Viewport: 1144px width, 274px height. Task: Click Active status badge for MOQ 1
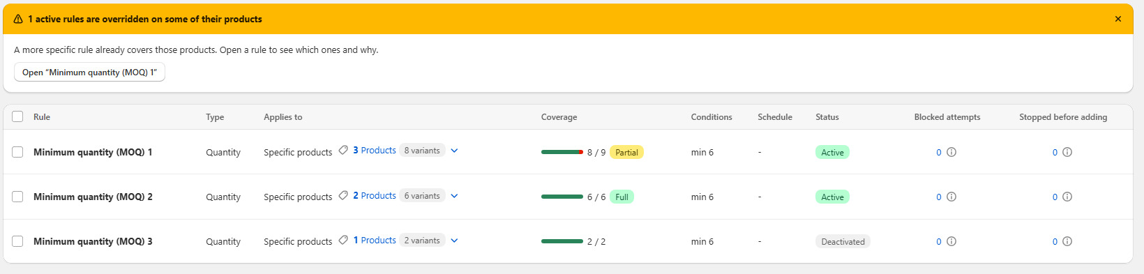(x=832, y=152)
